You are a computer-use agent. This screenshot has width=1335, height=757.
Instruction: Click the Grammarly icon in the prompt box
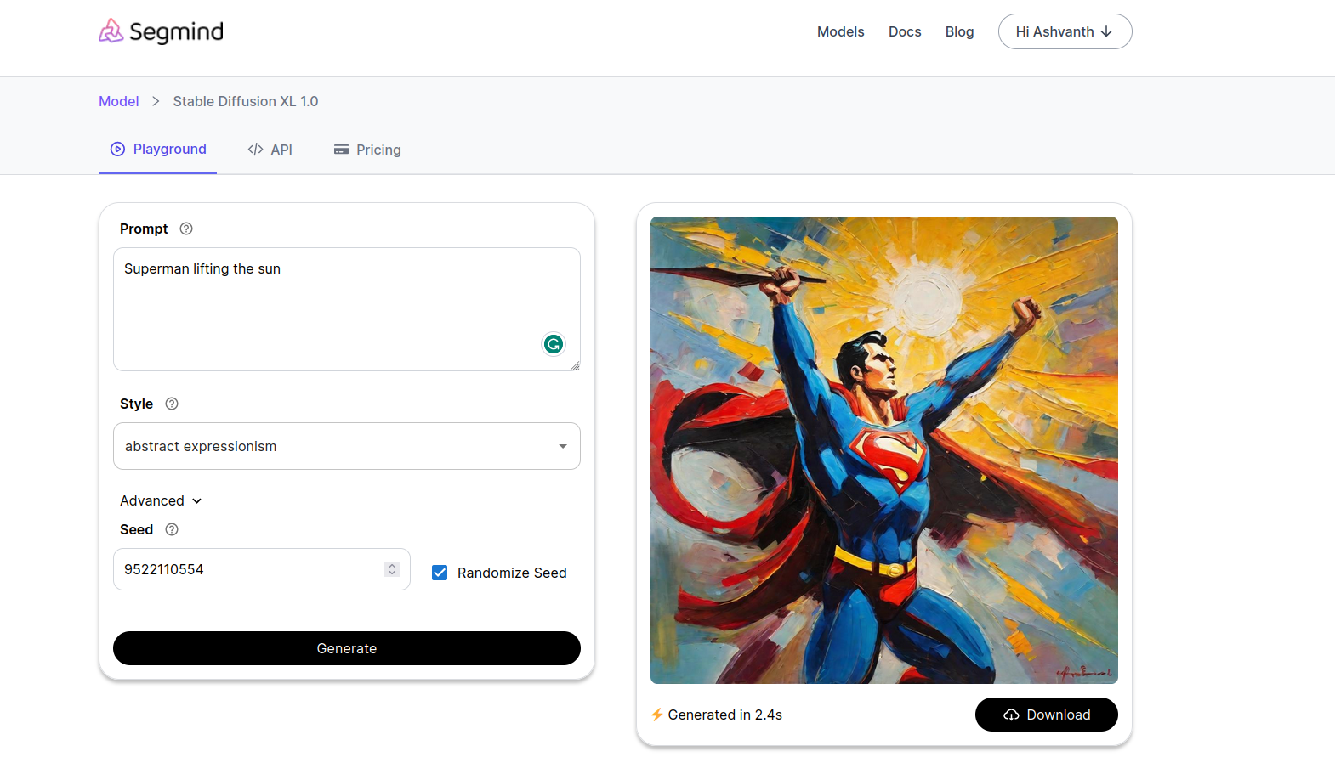click(554, 344)
